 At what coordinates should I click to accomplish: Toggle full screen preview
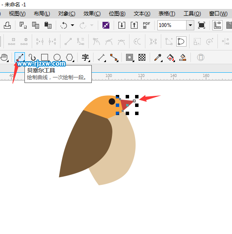(x=201, y=25)
